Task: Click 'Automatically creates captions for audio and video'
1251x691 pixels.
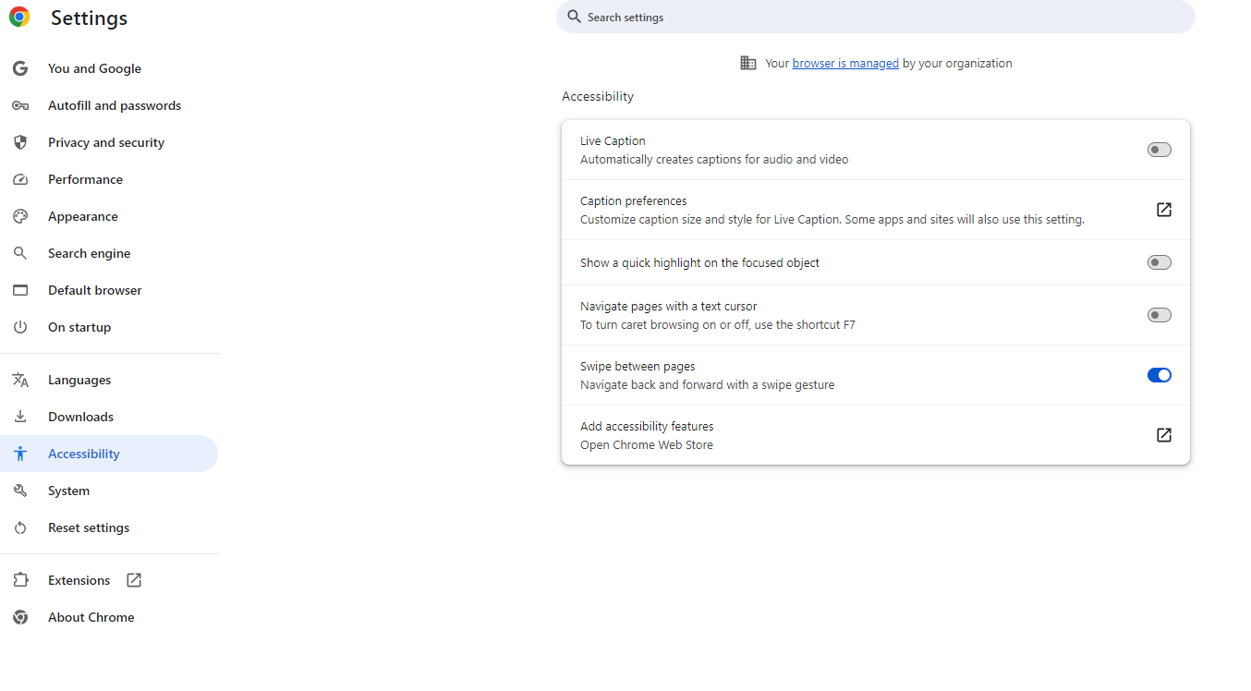Action: pos(714,159)
